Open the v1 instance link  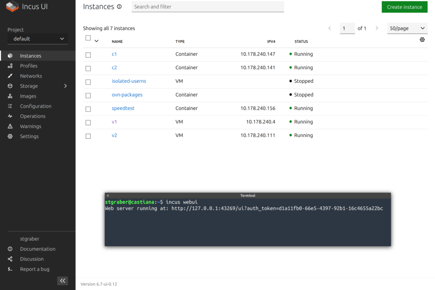tap(114, 122)
